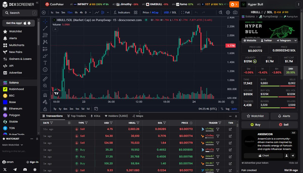Open Hyper Bull Twitter link

tap(266, 40)
